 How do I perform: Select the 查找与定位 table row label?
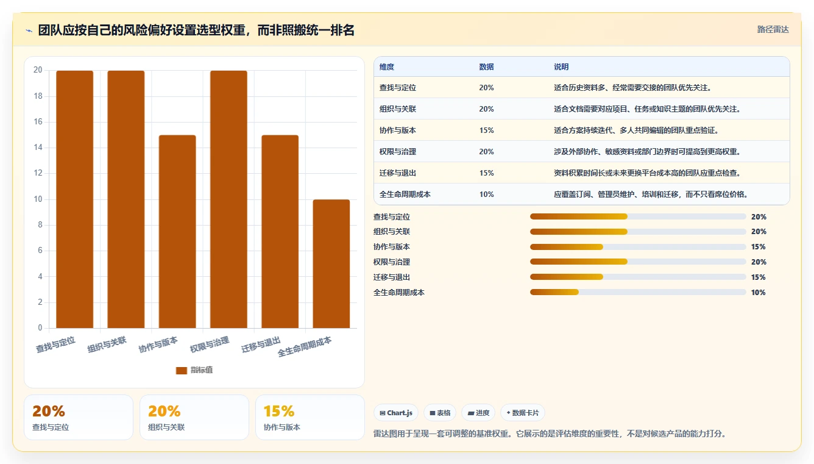(398, 88)
